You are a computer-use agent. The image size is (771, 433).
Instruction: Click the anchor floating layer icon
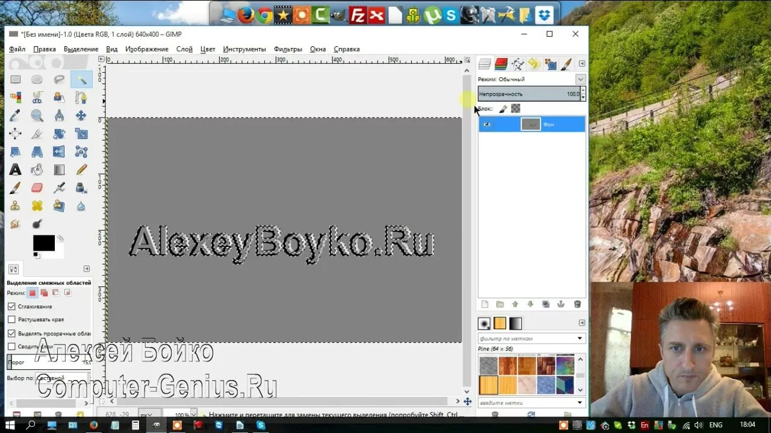click(561, 304)
